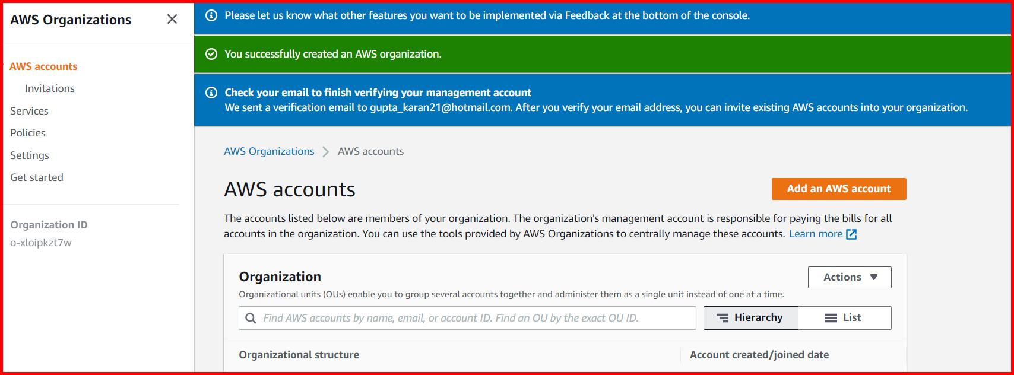The image size is (1014, 375).
Task: Click the List view icon
Action: pos(829,317)
